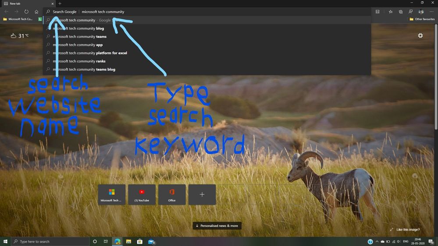This screenshot has width=438, height=246.
Task: Go back using the browser back arrow
Action: (7, 12)
